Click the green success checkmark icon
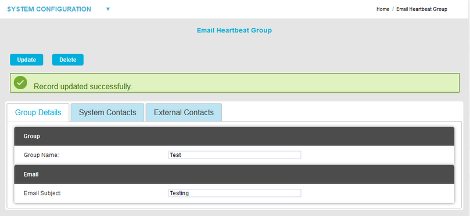The height and width of the screenshot is (216, 470). [20, 82]
